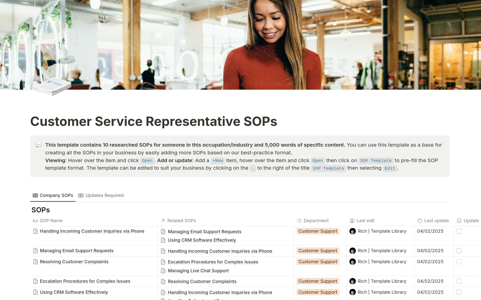Toggle the Update checkbox for Resolving Customer Complaints
Image resolution: width=481 pixels, height=300 pixels.
[459, 261]
